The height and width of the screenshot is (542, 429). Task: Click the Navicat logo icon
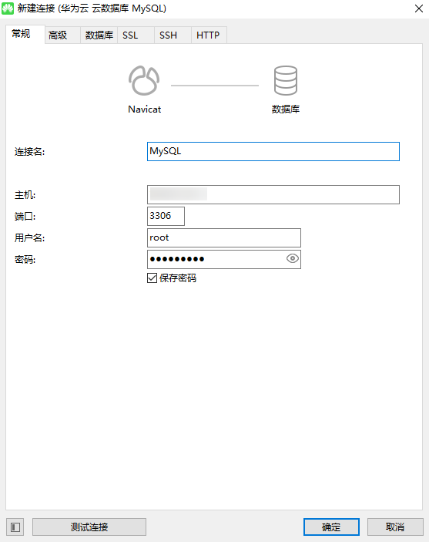[144, 80]
